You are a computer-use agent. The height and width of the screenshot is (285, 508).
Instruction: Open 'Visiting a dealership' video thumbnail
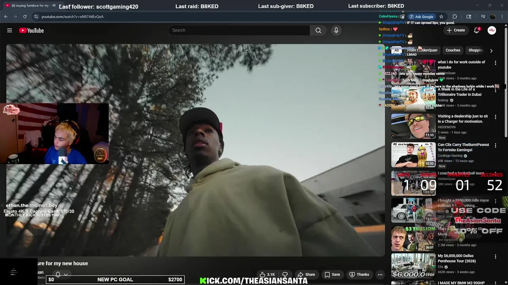tap(413, 126)
